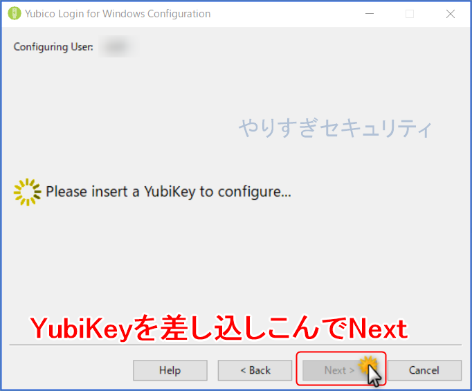
Task: Close the Yubico Login configuration window
Action: (x=451, y=14)
